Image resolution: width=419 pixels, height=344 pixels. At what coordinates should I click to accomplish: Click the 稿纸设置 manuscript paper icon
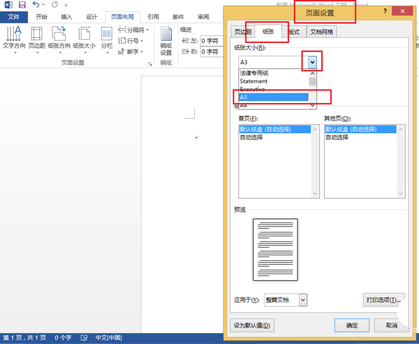166,41
